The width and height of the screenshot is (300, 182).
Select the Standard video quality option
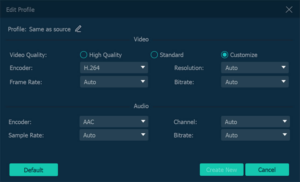[x=154, y=55]
